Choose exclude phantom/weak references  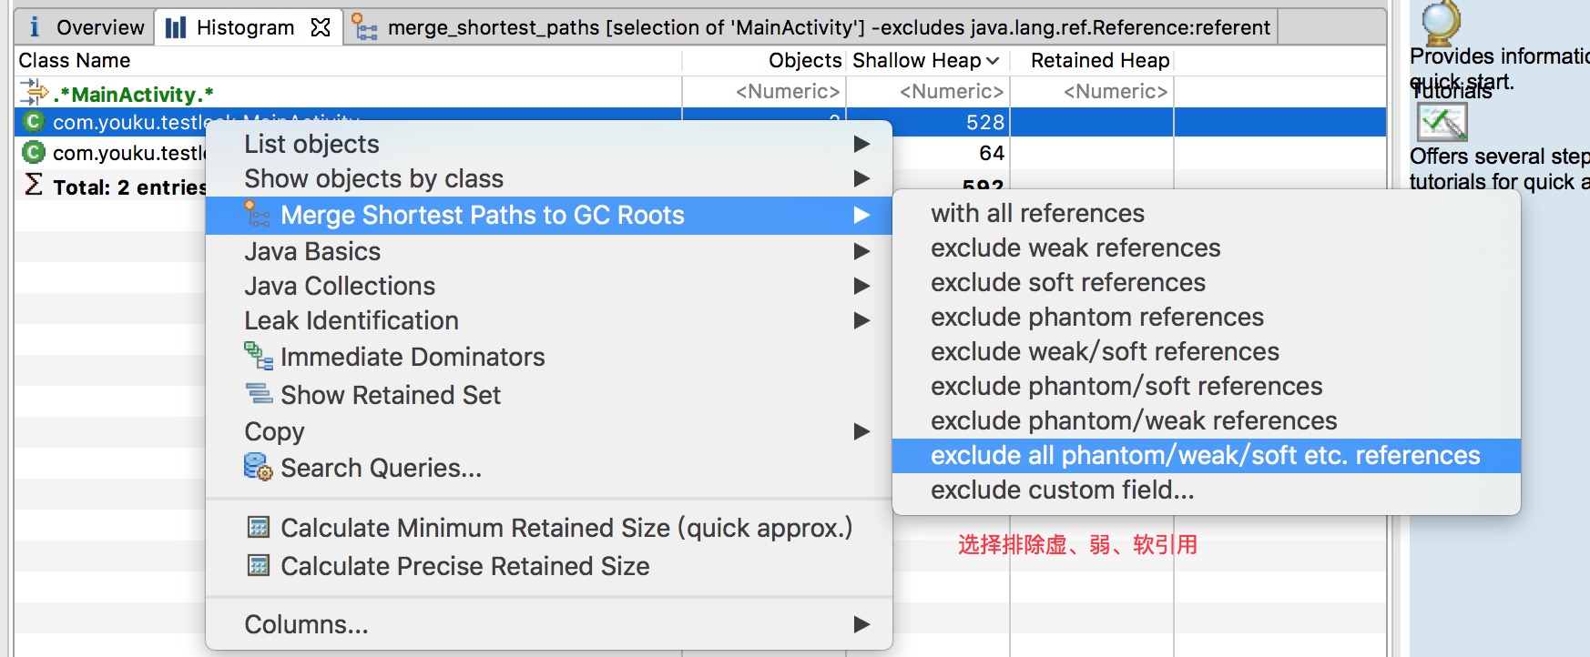pyautogui.click(x=1207, y=420)
